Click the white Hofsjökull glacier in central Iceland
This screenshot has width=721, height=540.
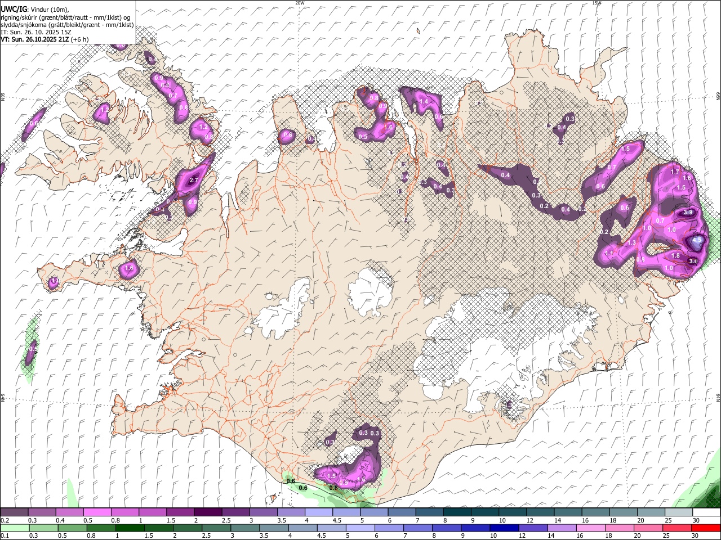pyautogui.click(x=370, y=291)
